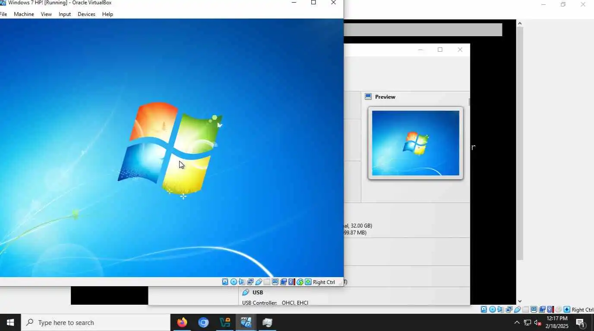
Task: Maximize the VirtualBox Manager window
Action: tap(440, 50)
